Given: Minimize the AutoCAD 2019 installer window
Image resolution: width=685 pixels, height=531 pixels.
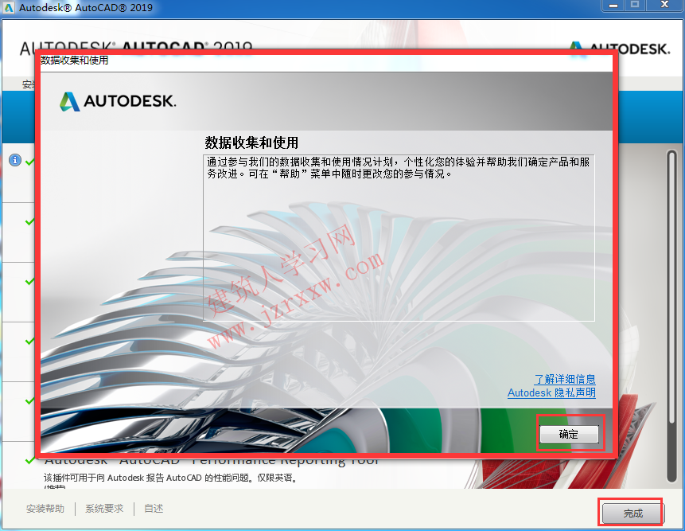Looking at the screenshot, I should pos(613,6).
